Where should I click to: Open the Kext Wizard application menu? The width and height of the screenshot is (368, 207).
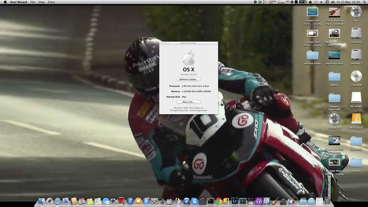pyautogui.click(x=18, y=2)
